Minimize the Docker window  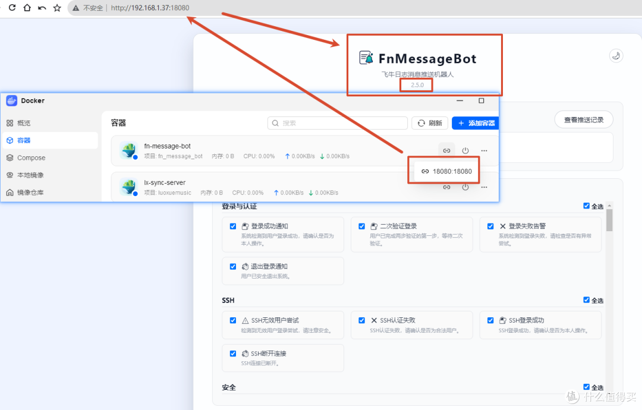point(460,100)
